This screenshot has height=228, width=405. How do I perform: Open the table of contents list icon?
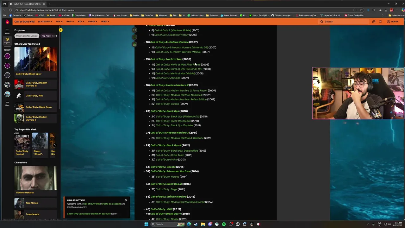click(x=134, y=37)
